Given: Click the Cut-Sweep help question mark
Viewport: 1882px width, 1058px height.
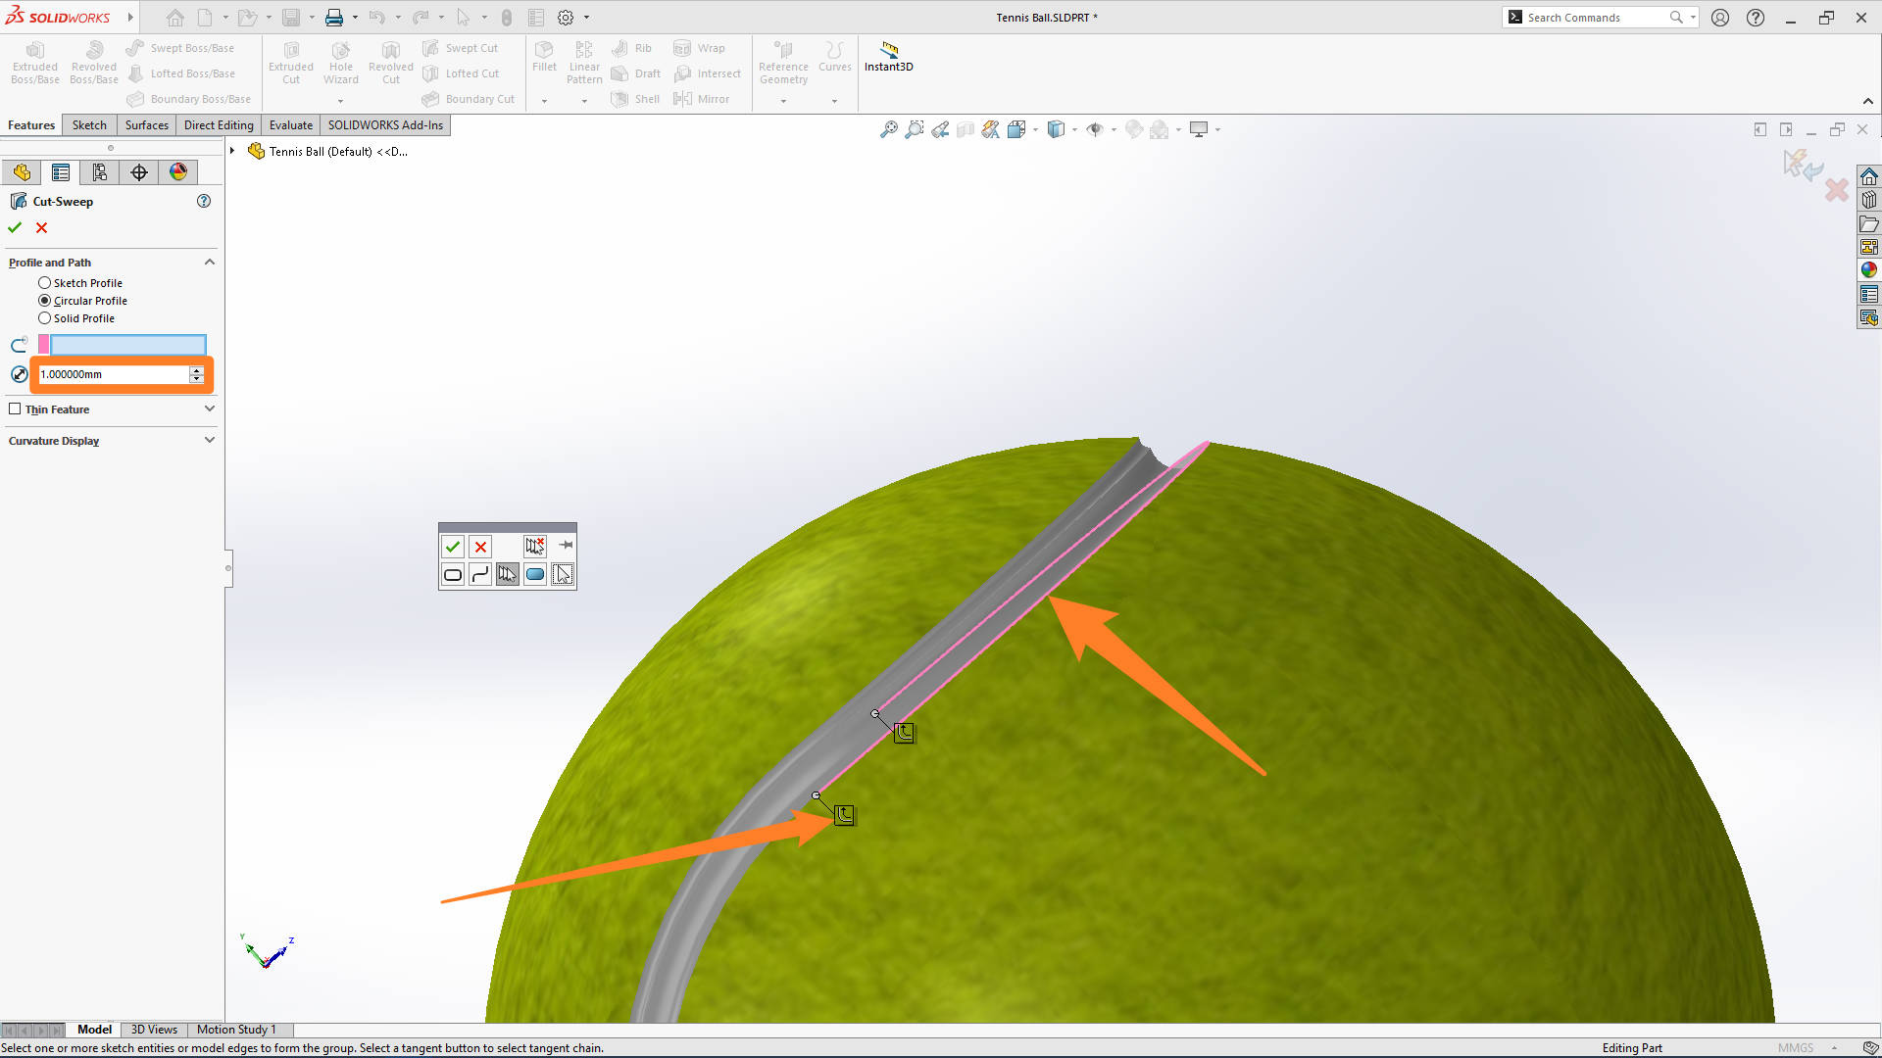Looking at the screenshot, I should pyautogui.click(x=204, y=201).
